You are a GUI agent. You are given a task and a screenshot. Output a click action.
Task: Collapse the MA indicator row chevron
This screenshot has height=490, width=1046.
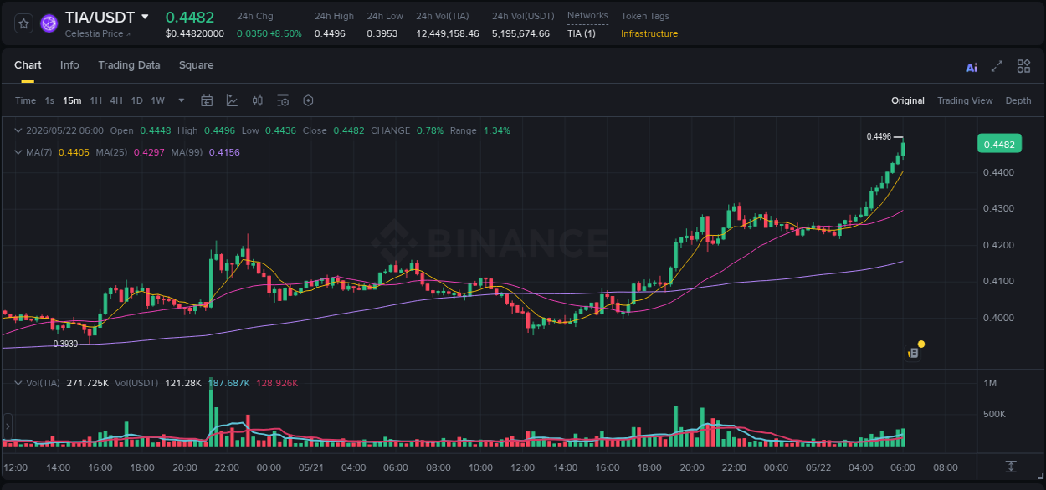pos(19,152)
